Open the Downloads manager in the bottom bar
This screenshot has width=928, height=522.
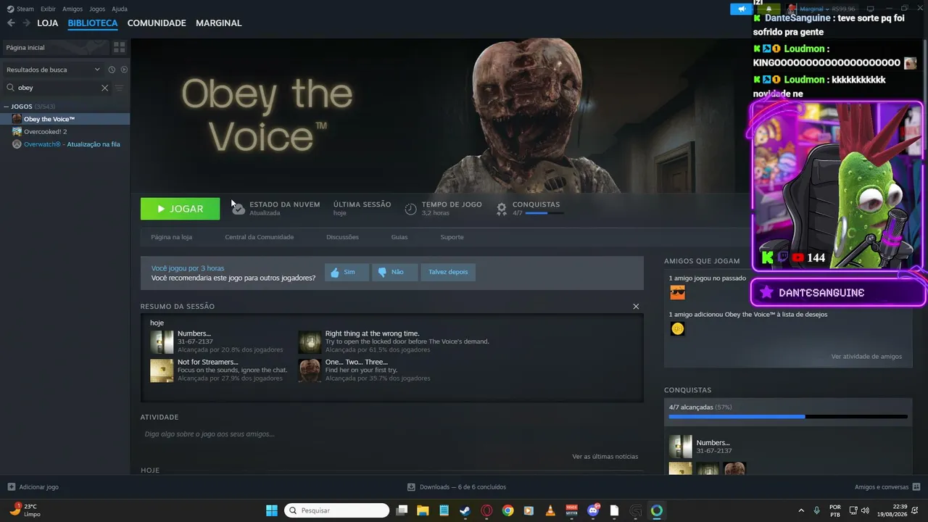pos(457,487)
